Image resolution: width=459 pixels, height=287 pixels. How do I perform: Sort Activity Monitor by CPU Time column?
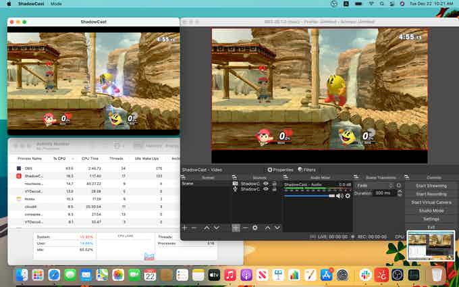(x=90, y=159)
